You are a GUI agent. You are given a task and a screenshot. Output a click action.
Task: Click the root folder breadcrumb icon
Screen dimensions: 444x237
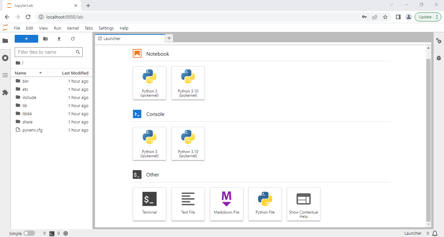click(x=18, y=63)
